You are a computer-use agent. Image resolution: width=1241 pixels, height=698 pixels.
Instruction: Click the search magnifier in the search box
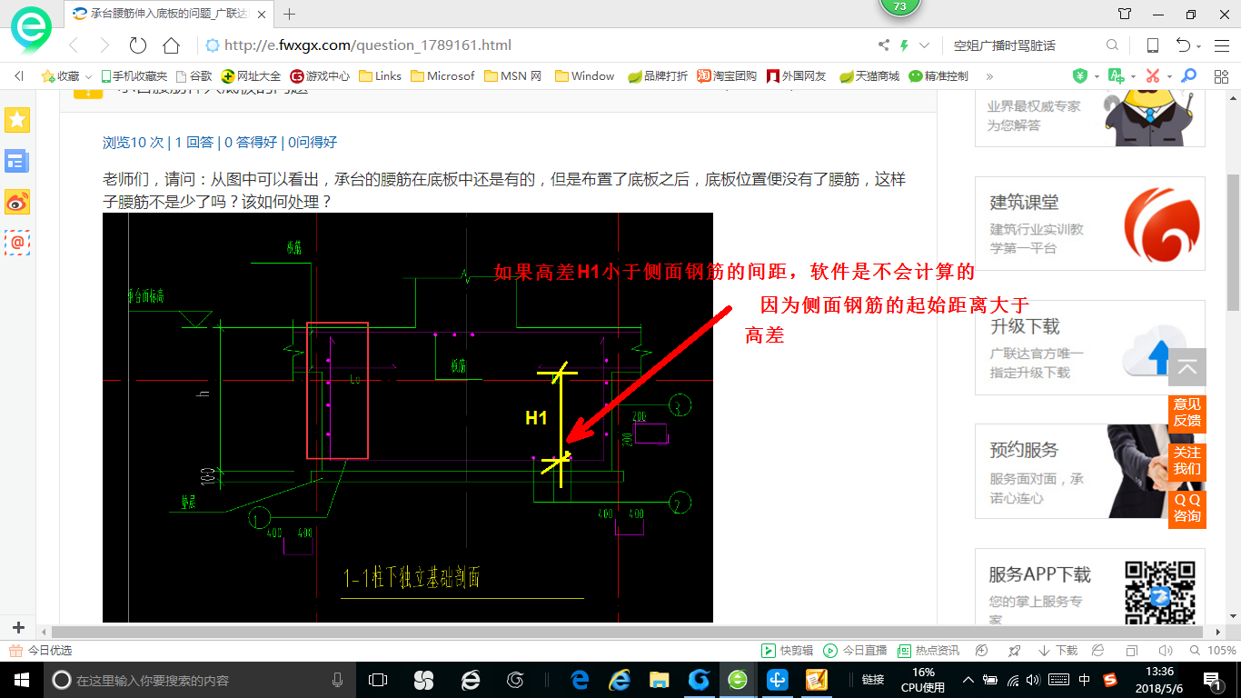(1112, 45)
